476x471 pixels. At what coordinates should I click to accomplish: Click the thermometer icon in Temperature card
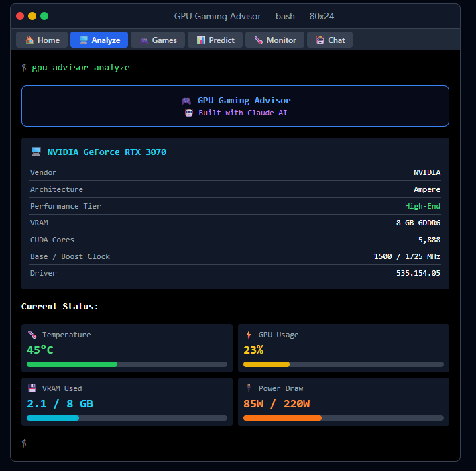pyautogui.click(x=32, y=335)
